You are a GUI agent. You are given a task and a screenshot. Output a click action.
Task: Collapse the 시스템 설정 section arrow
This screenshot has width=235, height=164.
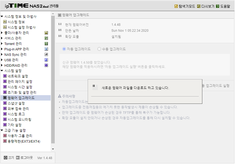[2, 71]
